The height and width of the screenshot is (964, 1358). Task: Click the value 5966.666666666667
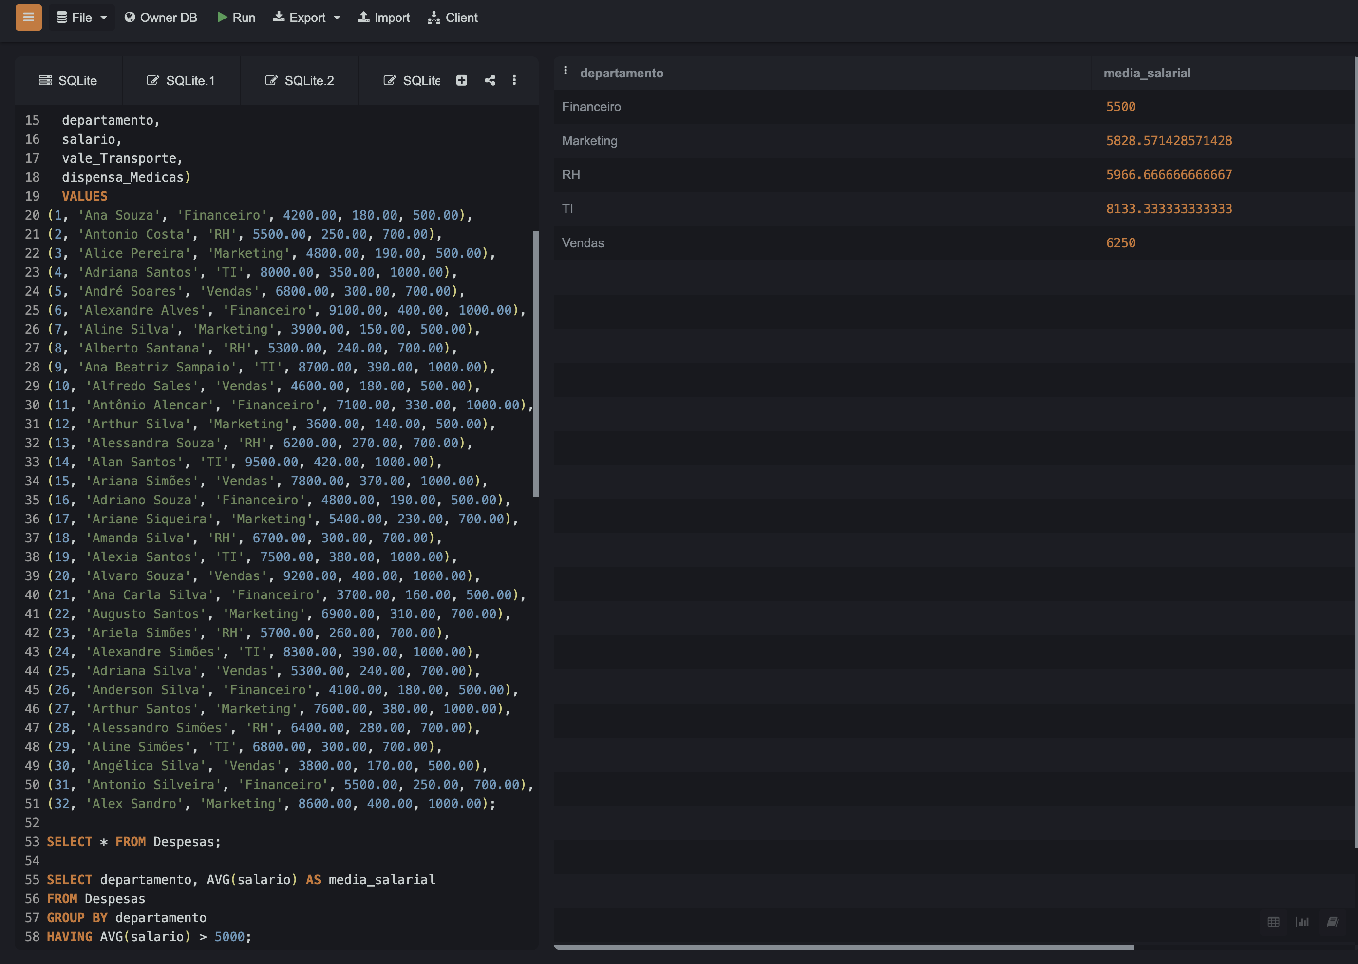tap(1169, 174)
